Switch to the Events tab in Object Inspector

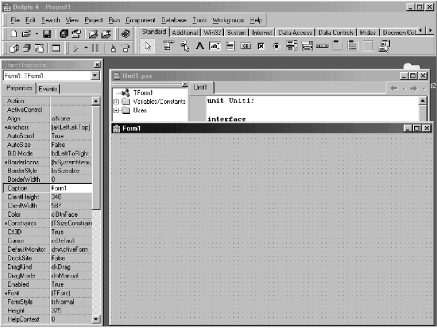48,89
